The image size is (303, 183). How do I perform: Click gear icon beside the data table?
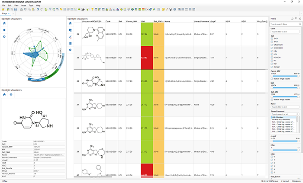coord(70,50)
